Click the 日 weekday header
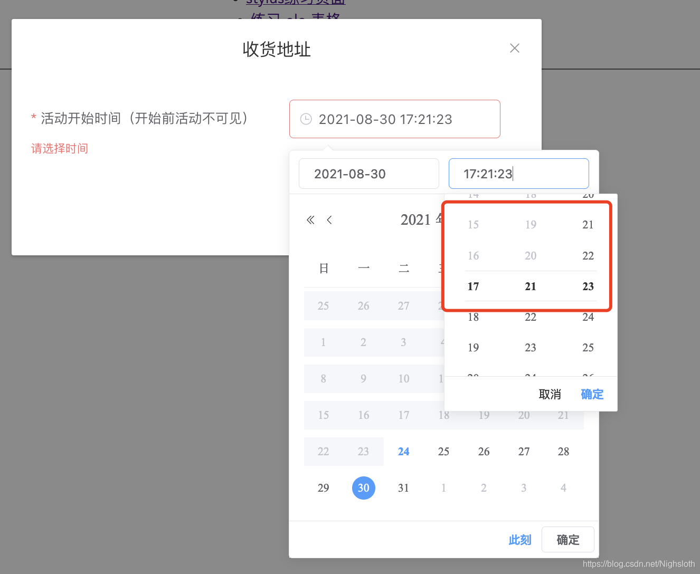This screenshot has width=700, height=574. [324, 269]
